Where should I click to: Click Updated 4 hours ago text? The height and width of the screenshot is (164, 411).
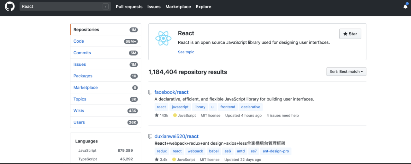point(243,115)
